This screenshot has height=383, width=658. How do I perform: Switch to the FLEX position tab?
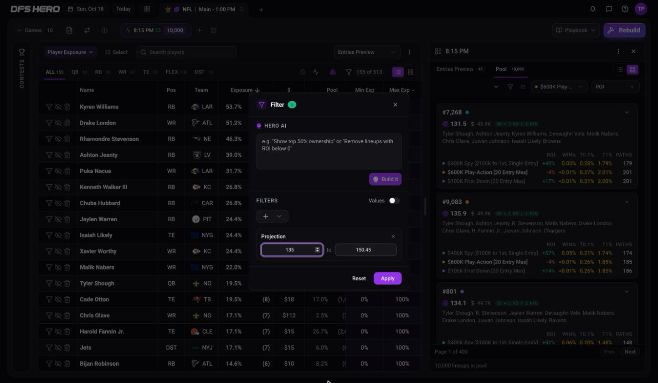tap(176, 72)
